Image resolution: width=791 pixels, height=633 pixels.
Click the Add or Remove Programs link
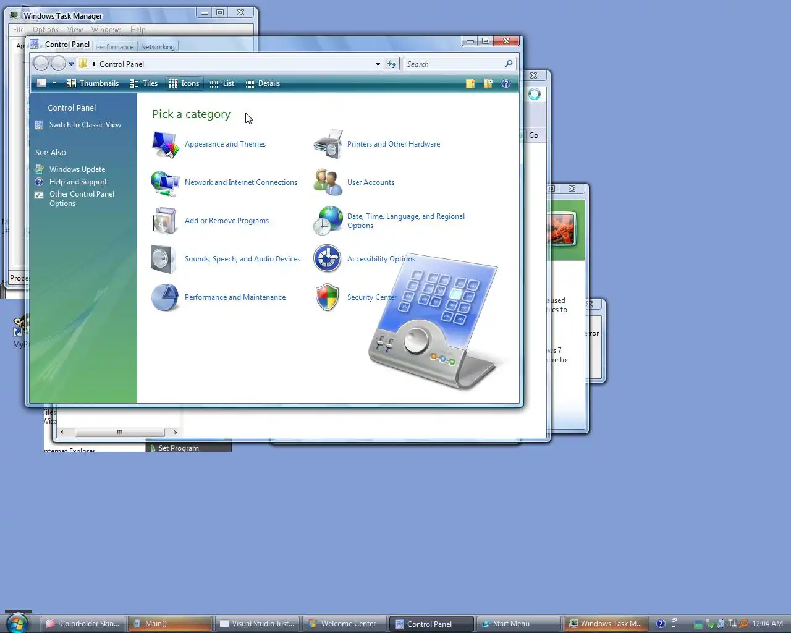(227, 221)
